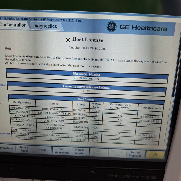Select the SW Version text in header

pyautogui.click(x=61, y=20)
